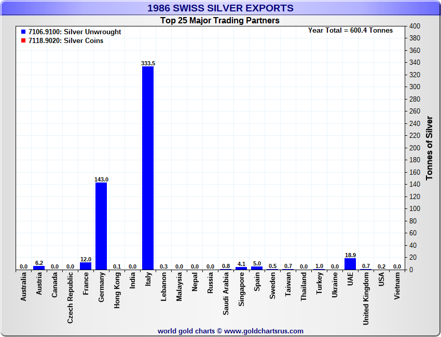Click the 340 tick on y-axis
441x337 pixels.
tap(415, 63)
